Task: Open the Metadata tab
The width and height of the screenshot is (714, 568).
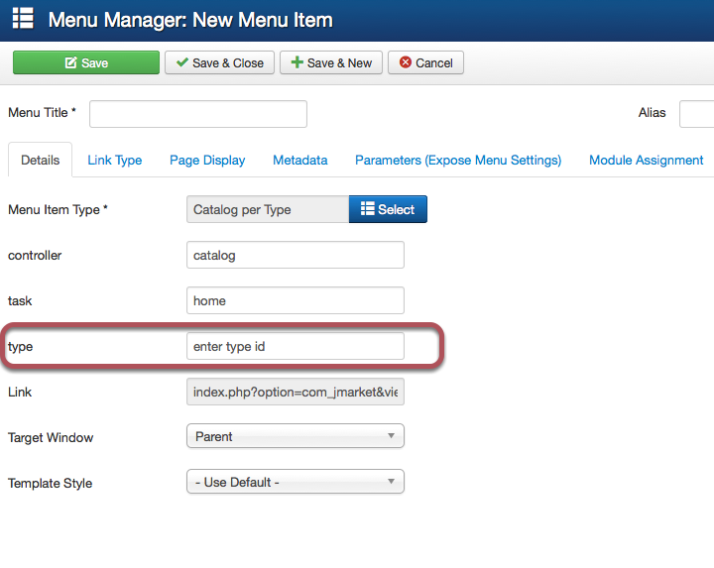Action: pyautogui.click(x=300, y=160)
